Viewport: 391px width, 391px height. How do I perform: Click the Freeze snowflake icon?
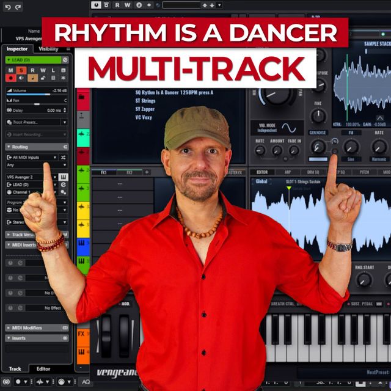coord(64,78)
